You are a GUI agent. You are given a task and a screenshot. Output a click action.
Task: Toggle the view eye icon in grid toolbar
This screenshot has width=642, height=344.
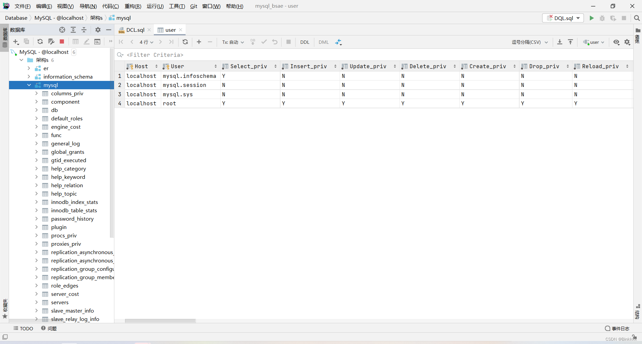(617, 42)
